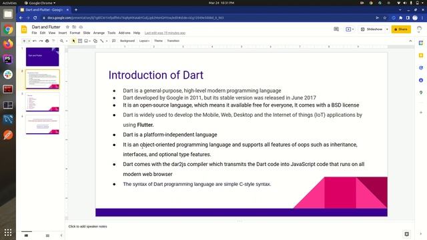Print the presentation

point(47,41)
